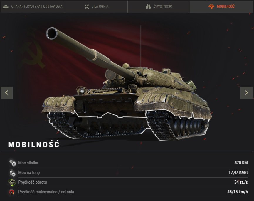Click the binoculars Żywotność icon
The image size is (254, 201).
[x=148, y=6]
